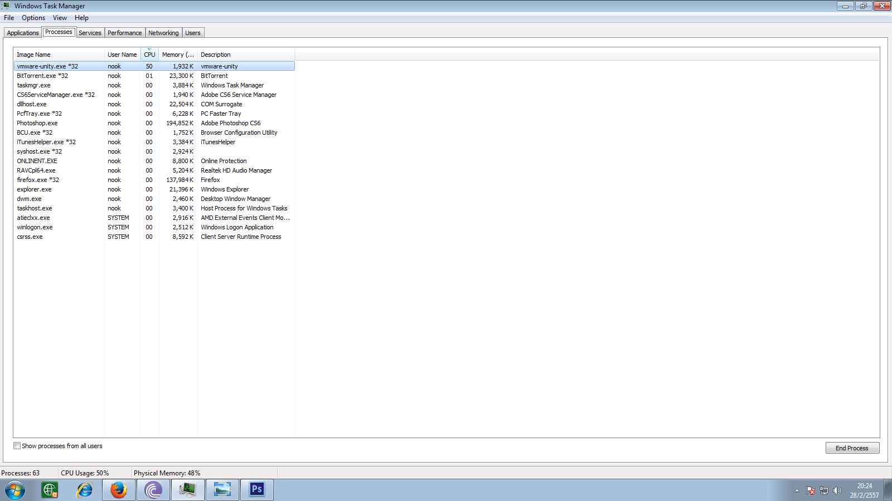This screenshot has height=501, width=892.
Task: Launch Internet Explorer from the taskbar
Action: click(84, 490)
